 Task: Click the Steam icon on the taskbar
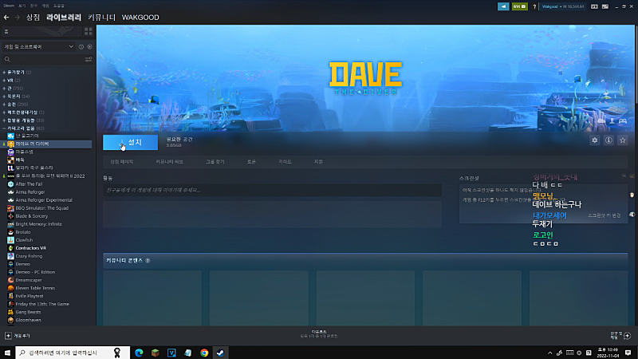[220, 353]
